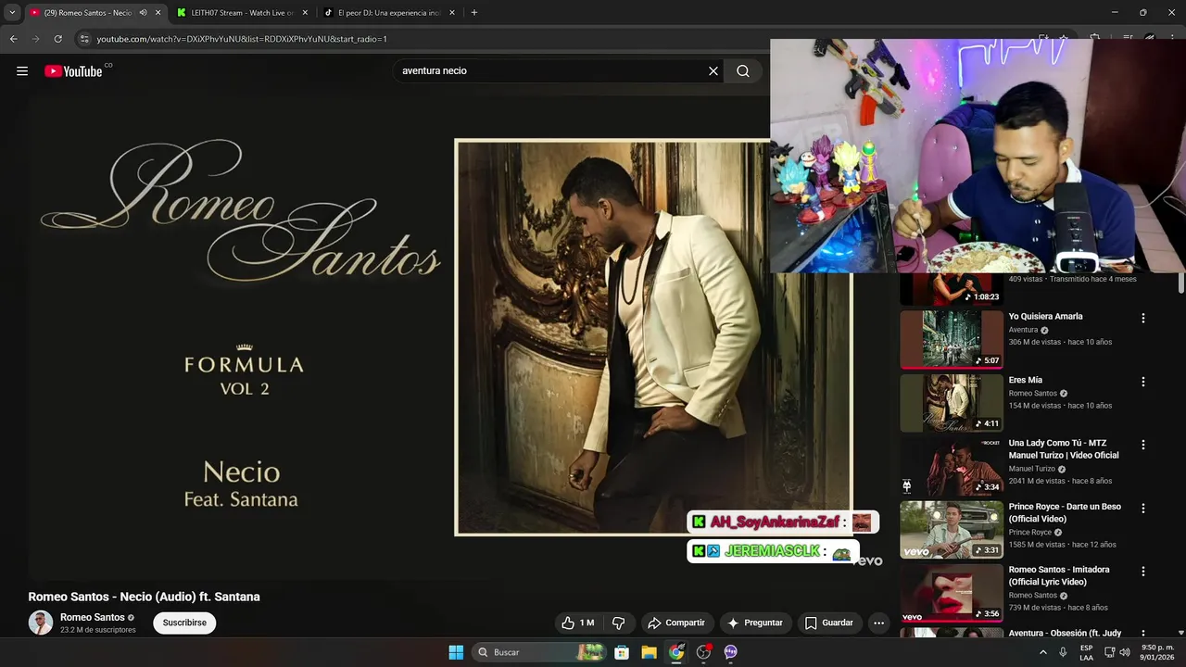1186x667 pixels.
Task: Clear the search text with the X
Action: (x=713, y=71)
